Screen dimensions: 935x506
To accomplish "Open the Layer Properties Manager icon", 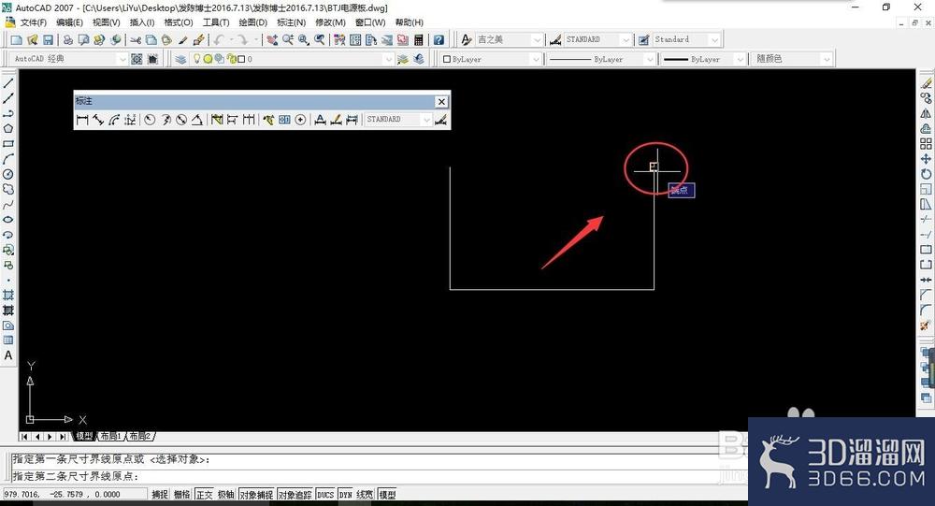I will click(180, 59).
